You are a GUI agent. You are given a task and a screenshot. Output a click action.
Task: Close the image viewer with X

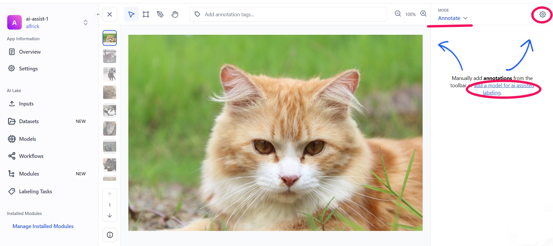110,14
